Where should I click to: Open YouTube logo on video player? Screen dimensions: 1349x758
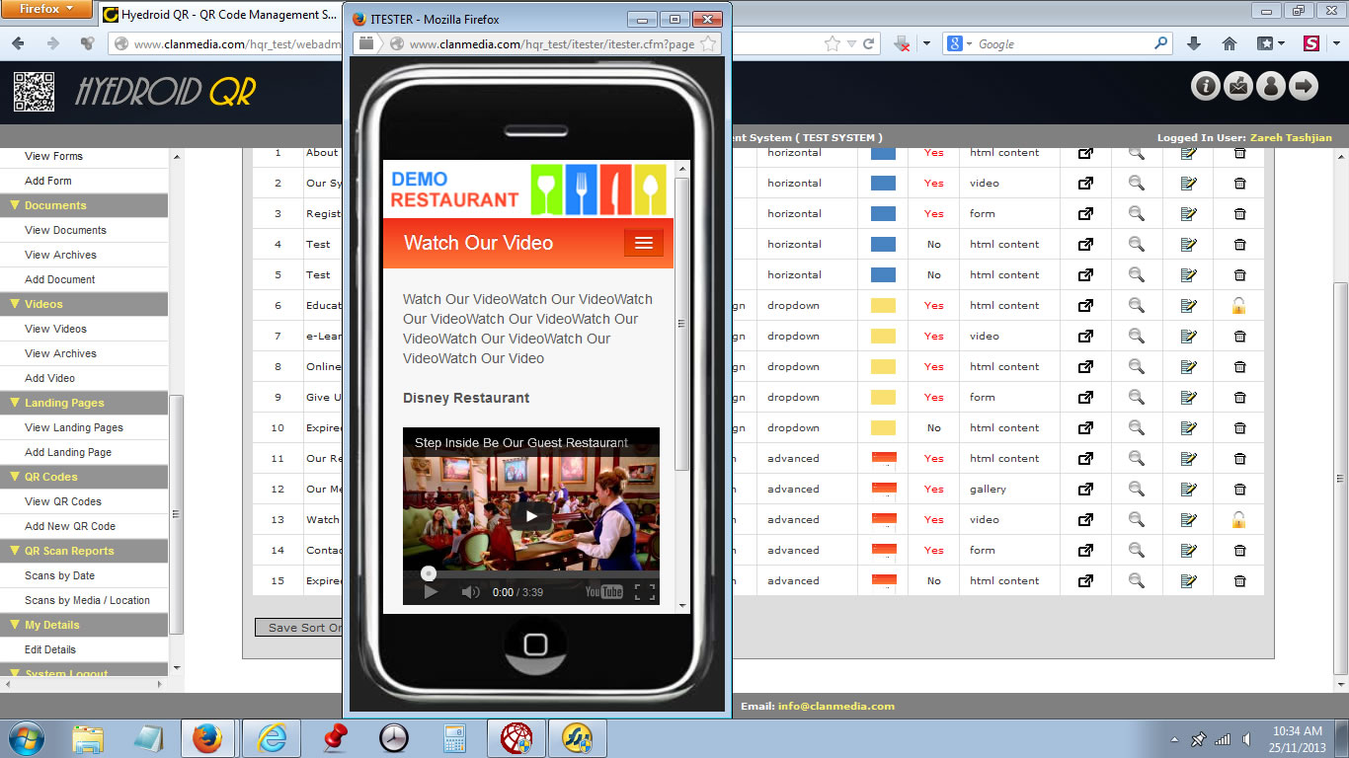point(603,591)
